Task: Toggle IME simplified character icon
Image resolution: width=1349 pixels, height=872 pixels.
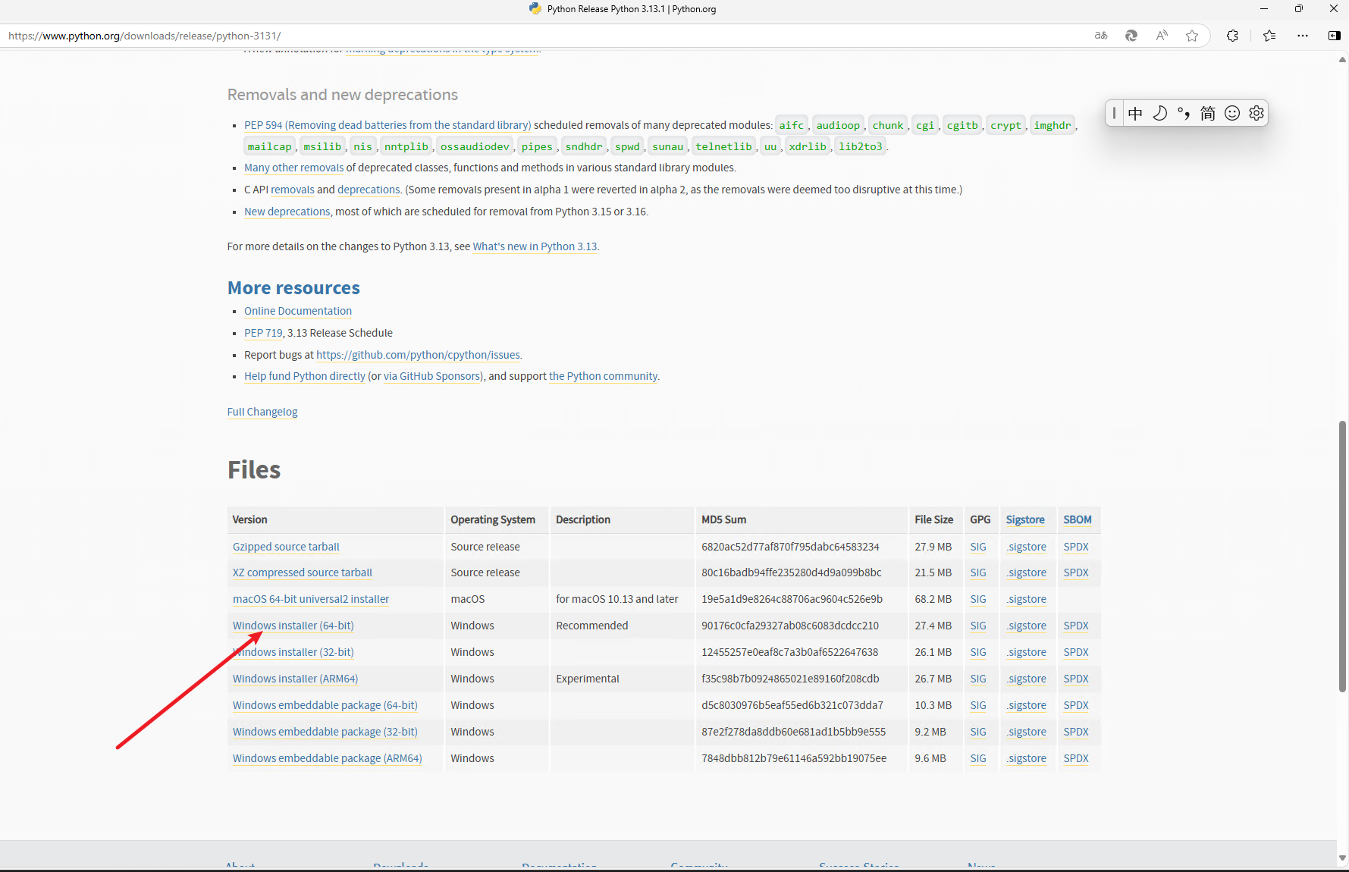Action: (1208, 114)
